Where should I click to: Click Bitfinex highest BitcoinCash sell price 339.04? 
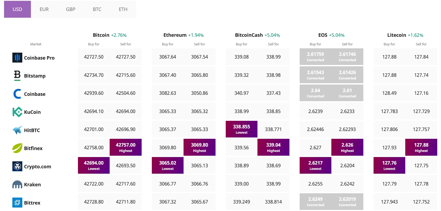coord(273,147)
